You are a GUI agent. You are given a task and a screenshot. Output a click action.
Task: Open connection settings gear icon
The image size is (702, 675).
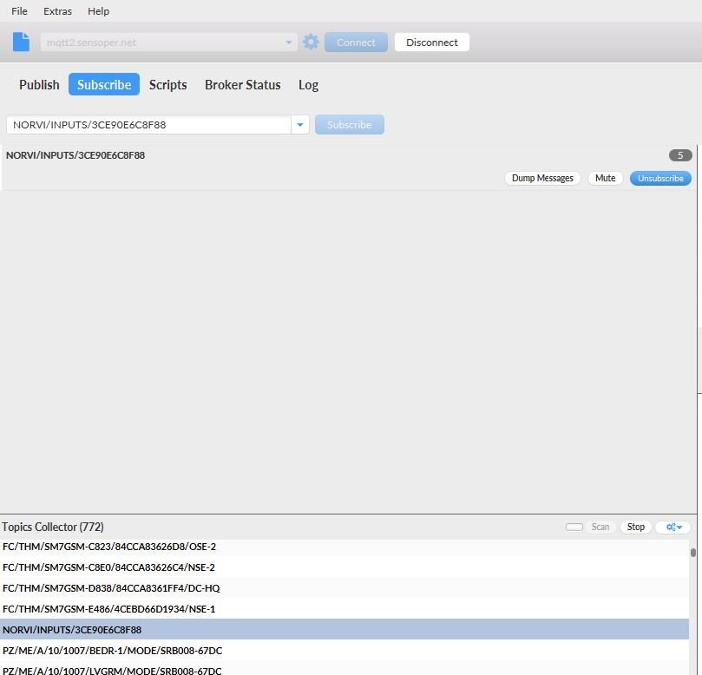(311, 42)
